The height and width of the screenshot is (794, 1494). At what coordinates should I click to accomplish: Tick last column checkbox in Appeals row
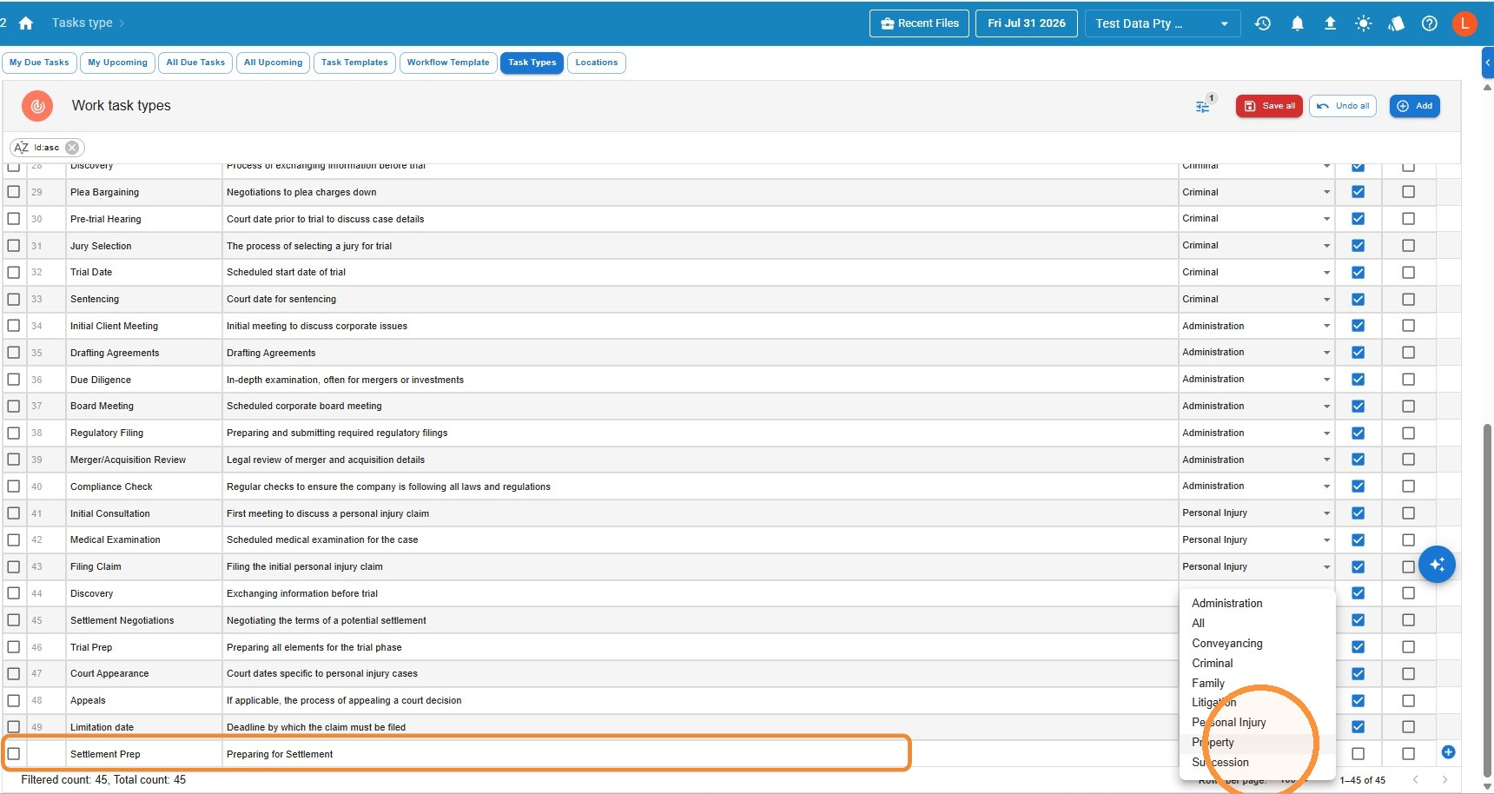click(1408, 700)
